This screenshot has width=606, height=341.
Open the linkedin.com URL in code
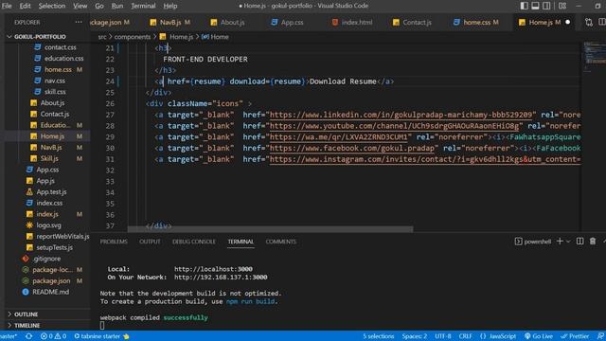[x=401, y=115]
